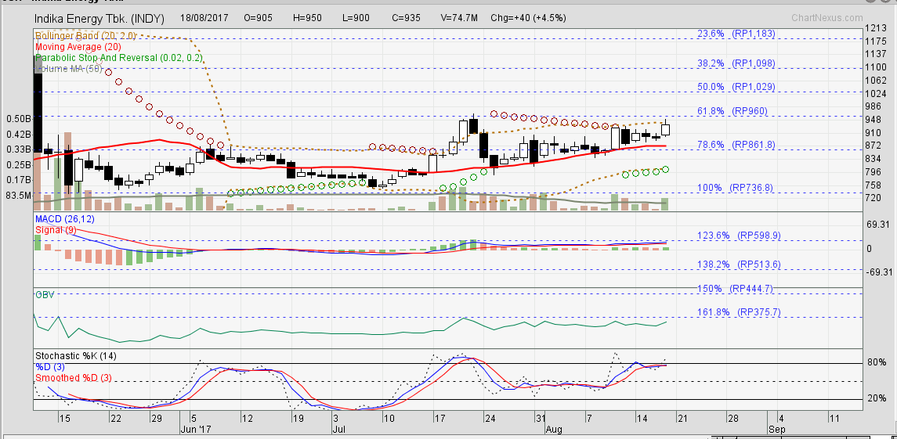Select Fibonacci 61.8% (RP960) level label
This screenshot has height=439, width=897.
(732, 111)
